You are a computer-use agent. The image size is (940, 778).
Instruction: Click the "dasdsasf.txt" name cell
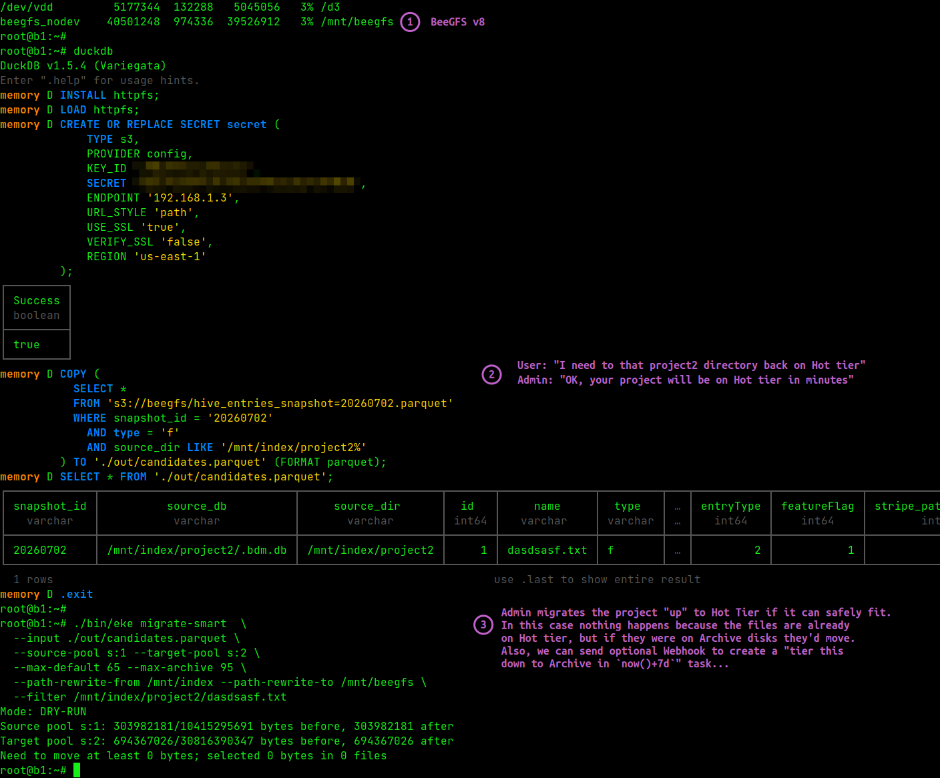pyautogui.click(x=547, y=550)
